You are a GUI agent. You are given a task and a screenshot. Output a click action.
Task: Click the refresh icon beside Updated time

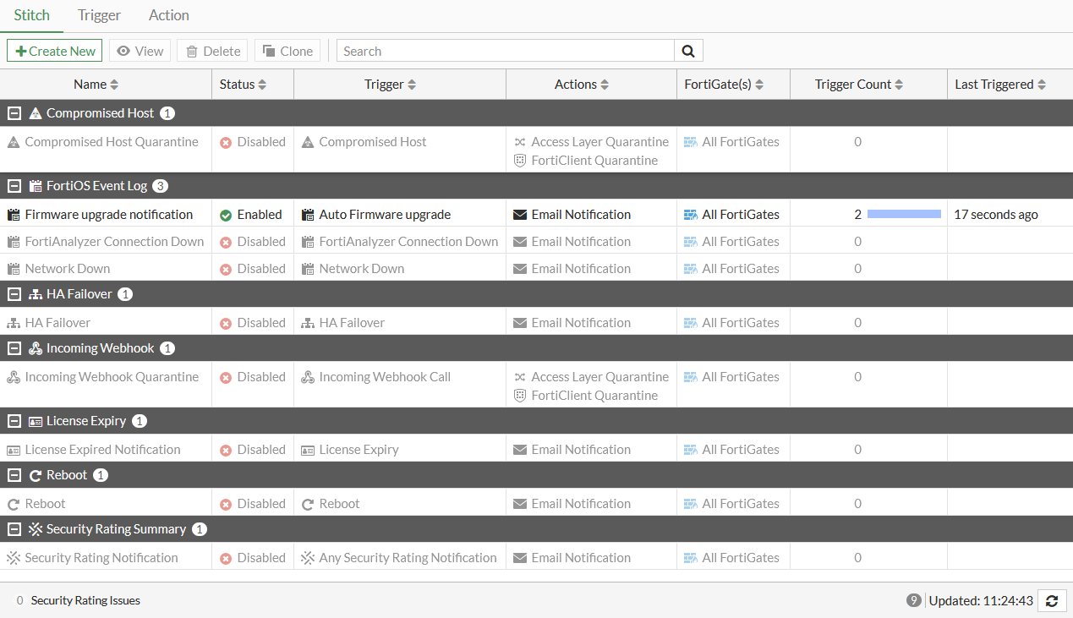(1051, 600)
